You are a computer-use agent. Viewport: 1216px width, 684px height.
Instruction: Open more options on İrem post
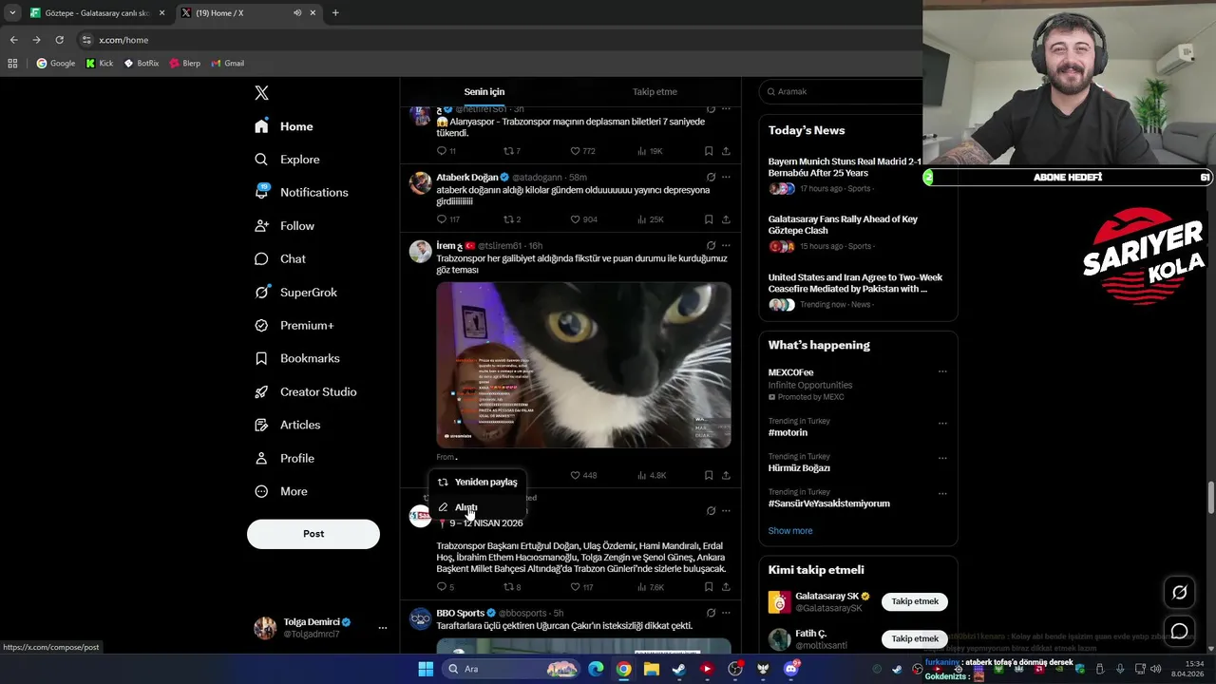point(726,245)
